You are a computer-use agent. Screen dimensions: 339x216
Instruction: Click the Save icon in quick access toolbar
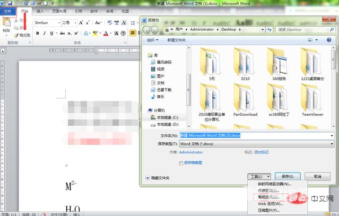(11, 3)
